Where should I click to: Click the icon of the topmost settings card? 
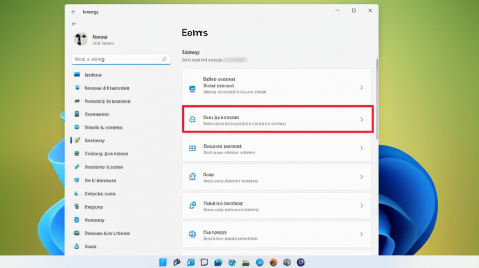point(192,88)
